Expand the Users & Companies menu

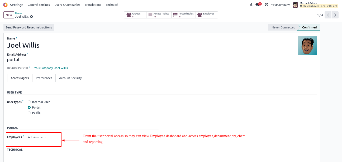[67, 5]
